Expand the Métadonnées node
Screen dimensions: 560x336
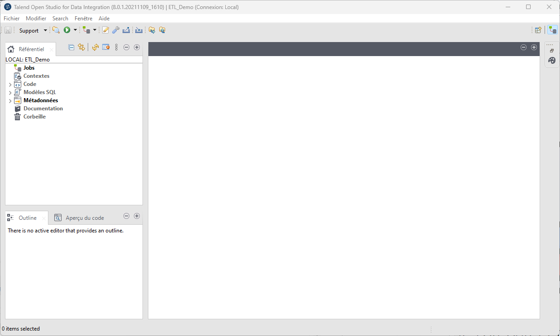point(10,101)
